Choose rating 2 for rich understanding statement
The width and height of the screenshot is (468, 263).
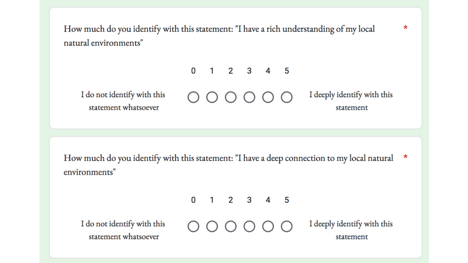click(231, 97)
